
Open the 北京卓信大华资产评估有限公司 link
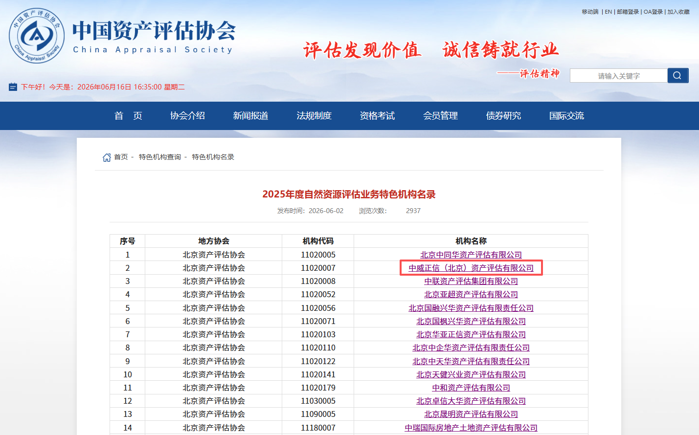(x=471, y=401)
